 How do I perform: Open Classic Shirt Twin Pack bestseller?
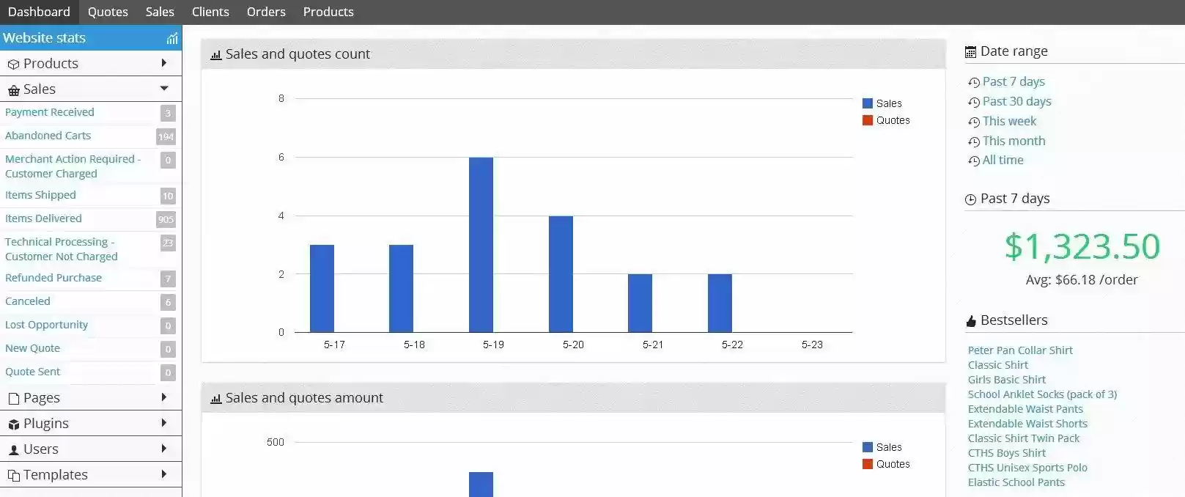coord(1024,438)
